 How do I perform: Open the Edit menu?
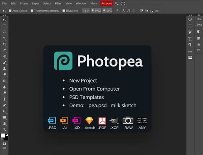(13, 3)
